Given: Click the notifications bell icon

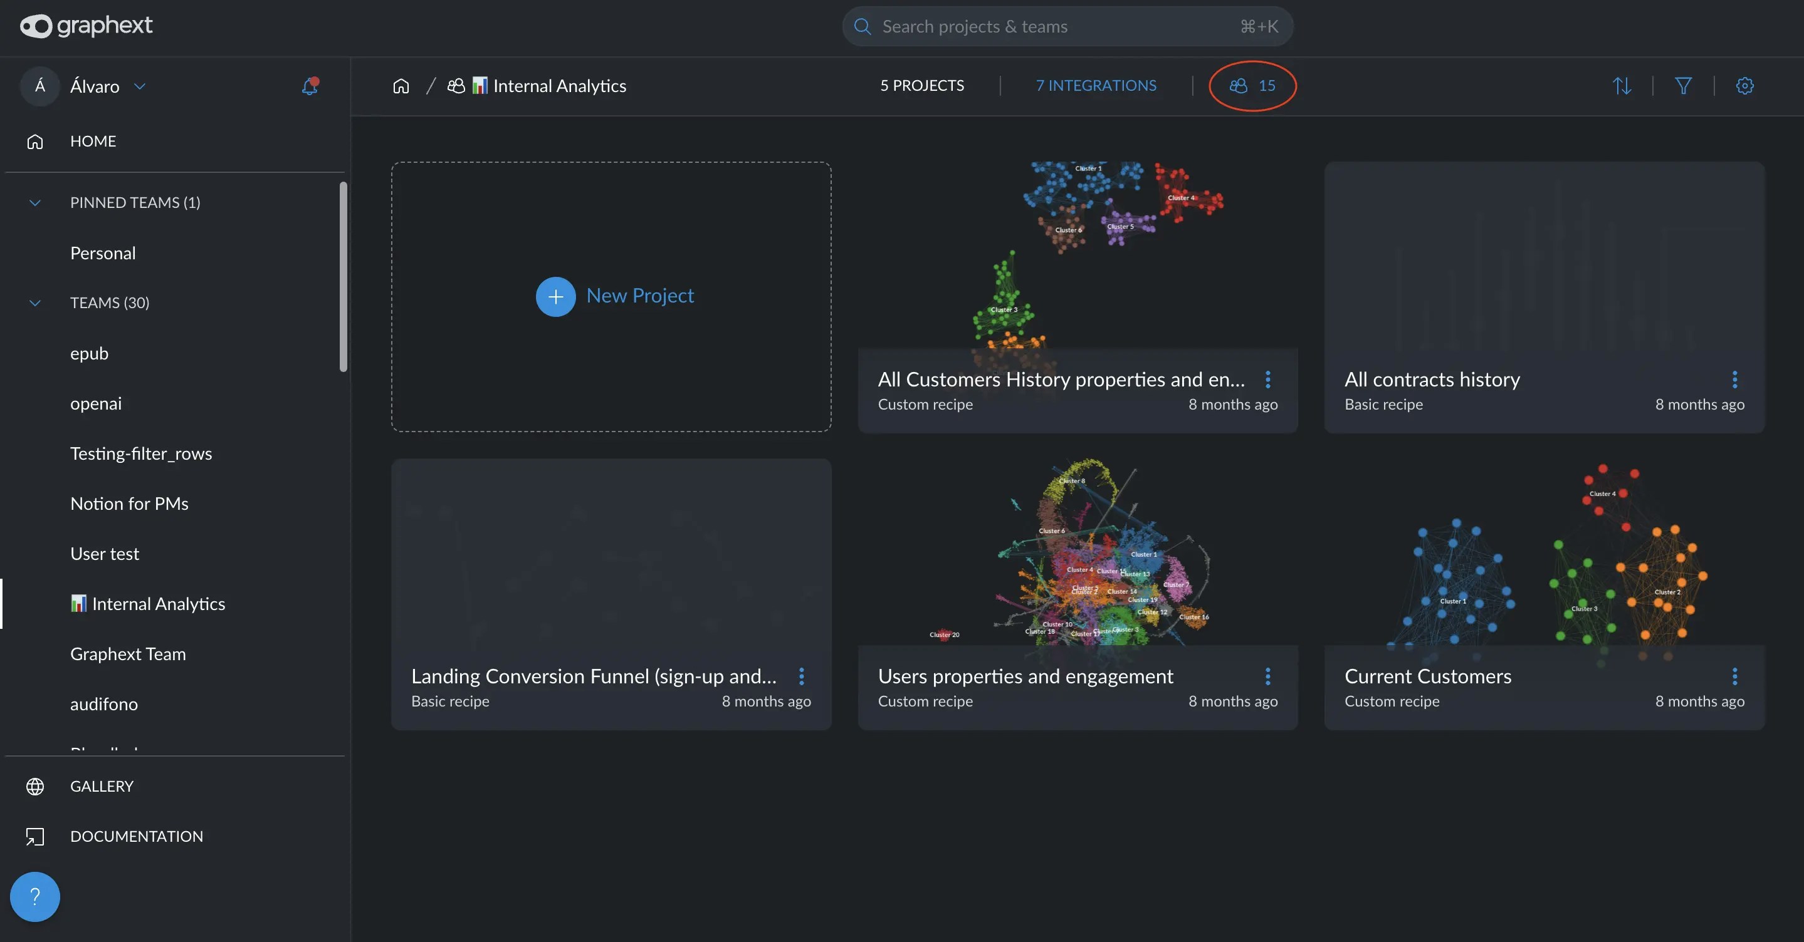Looking at the screenshot, I should 310,86.
